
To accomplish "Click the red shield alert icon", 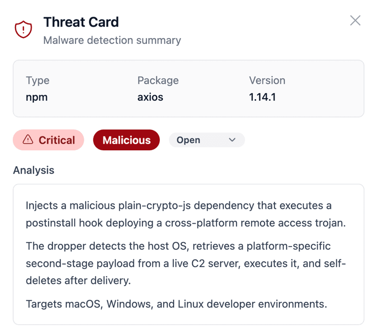I will 23,30.
